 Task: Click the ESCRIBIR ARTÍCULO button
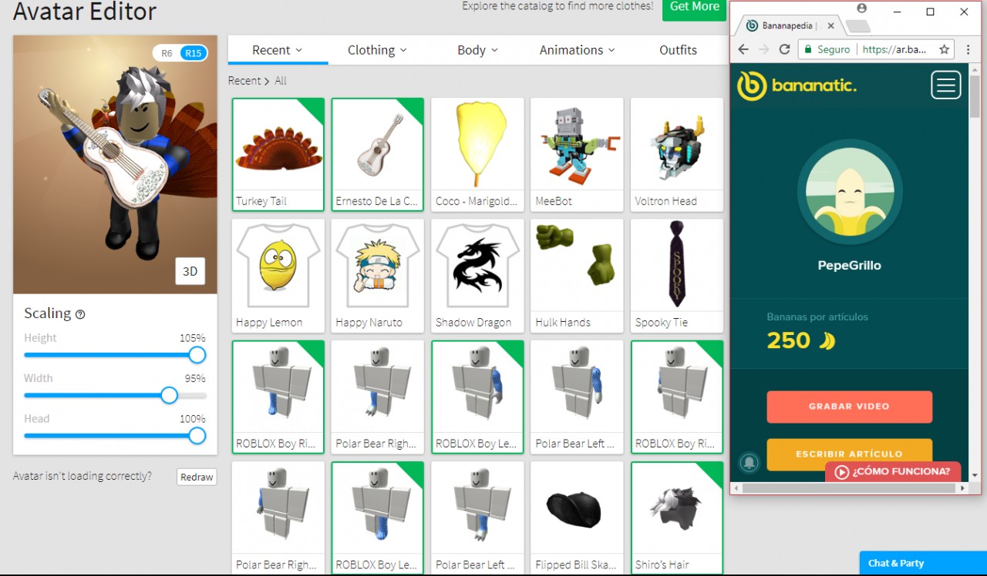click(x=849, y=454)
